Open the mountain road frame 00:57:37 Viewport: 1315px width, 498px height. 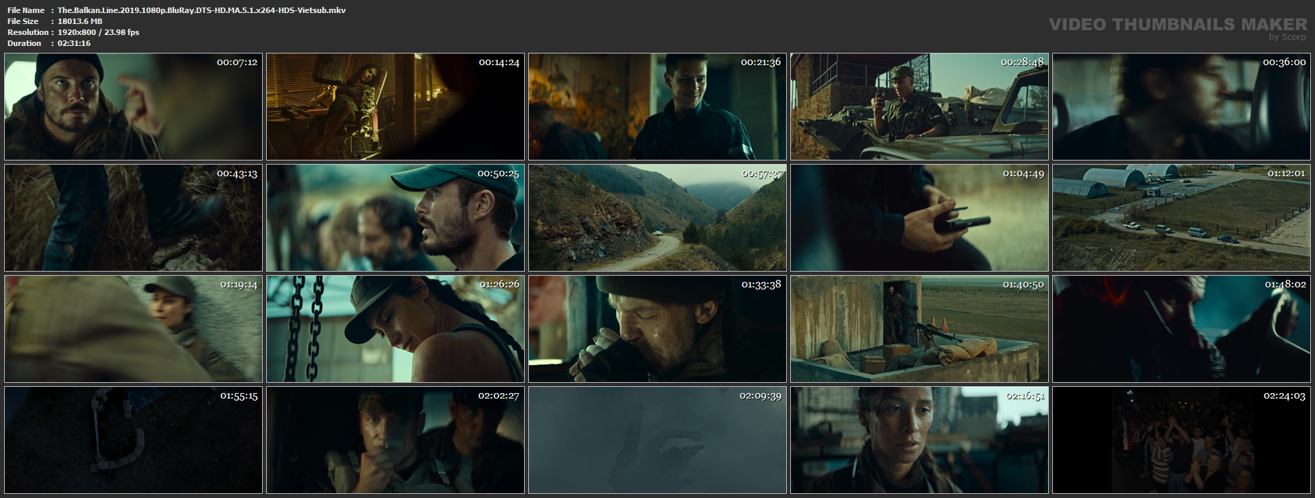657,218
